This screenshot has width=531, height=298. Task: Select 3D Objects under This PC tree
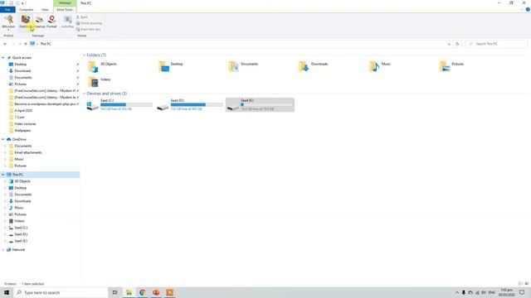pos(22,181)
